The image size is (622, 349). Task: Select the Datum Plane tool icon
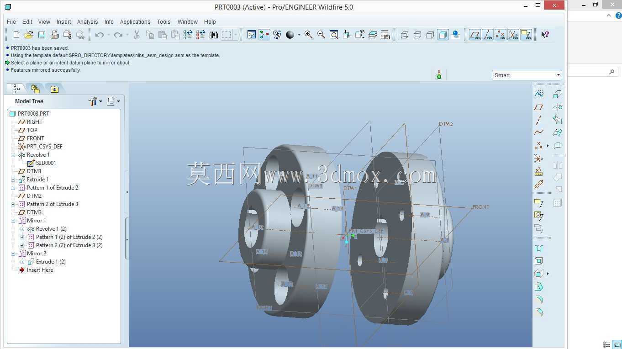[539, 107]
